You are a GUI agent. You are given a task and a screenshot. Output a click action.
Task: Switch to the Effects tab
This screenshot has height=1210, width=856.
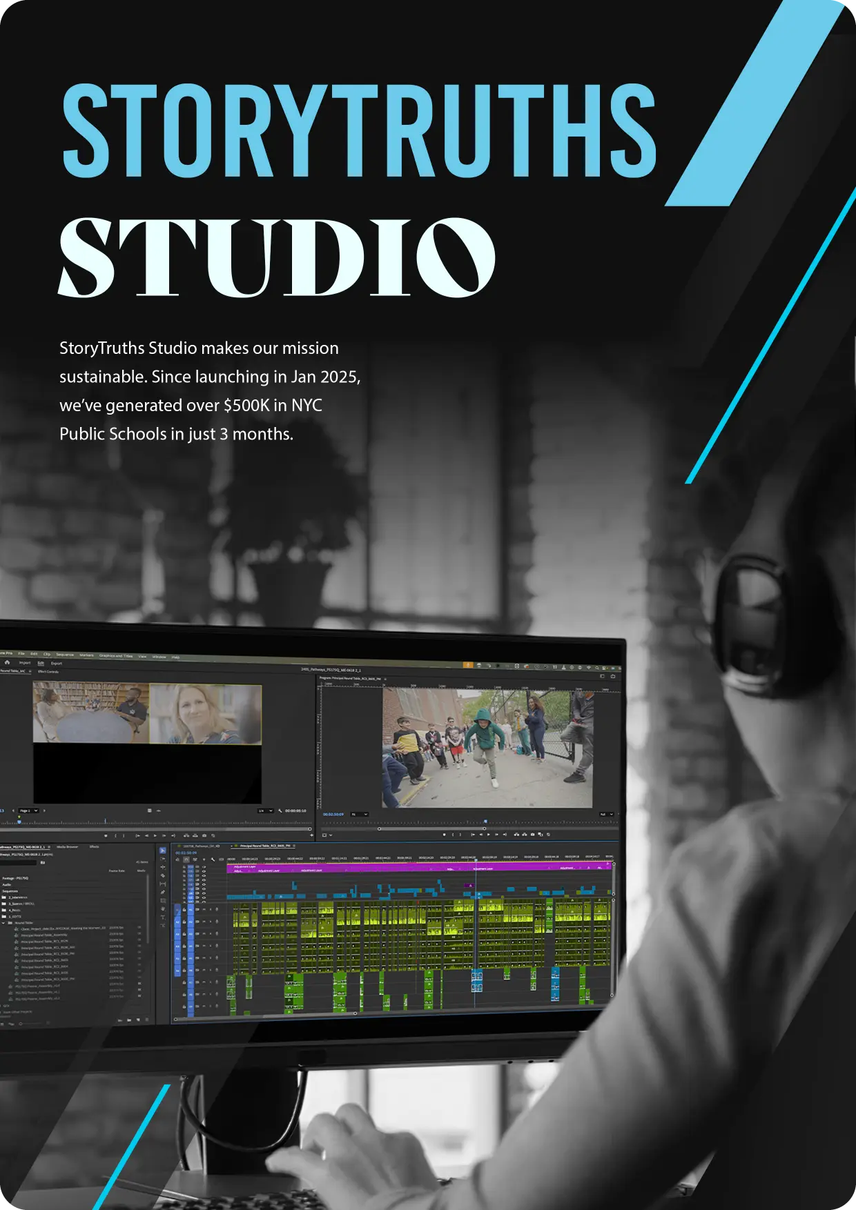click(x=94, y=846)
